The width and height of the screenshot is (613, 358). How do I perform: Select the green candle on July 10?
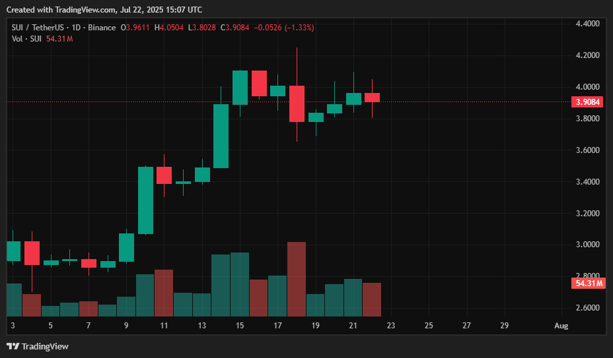[145, 200]
